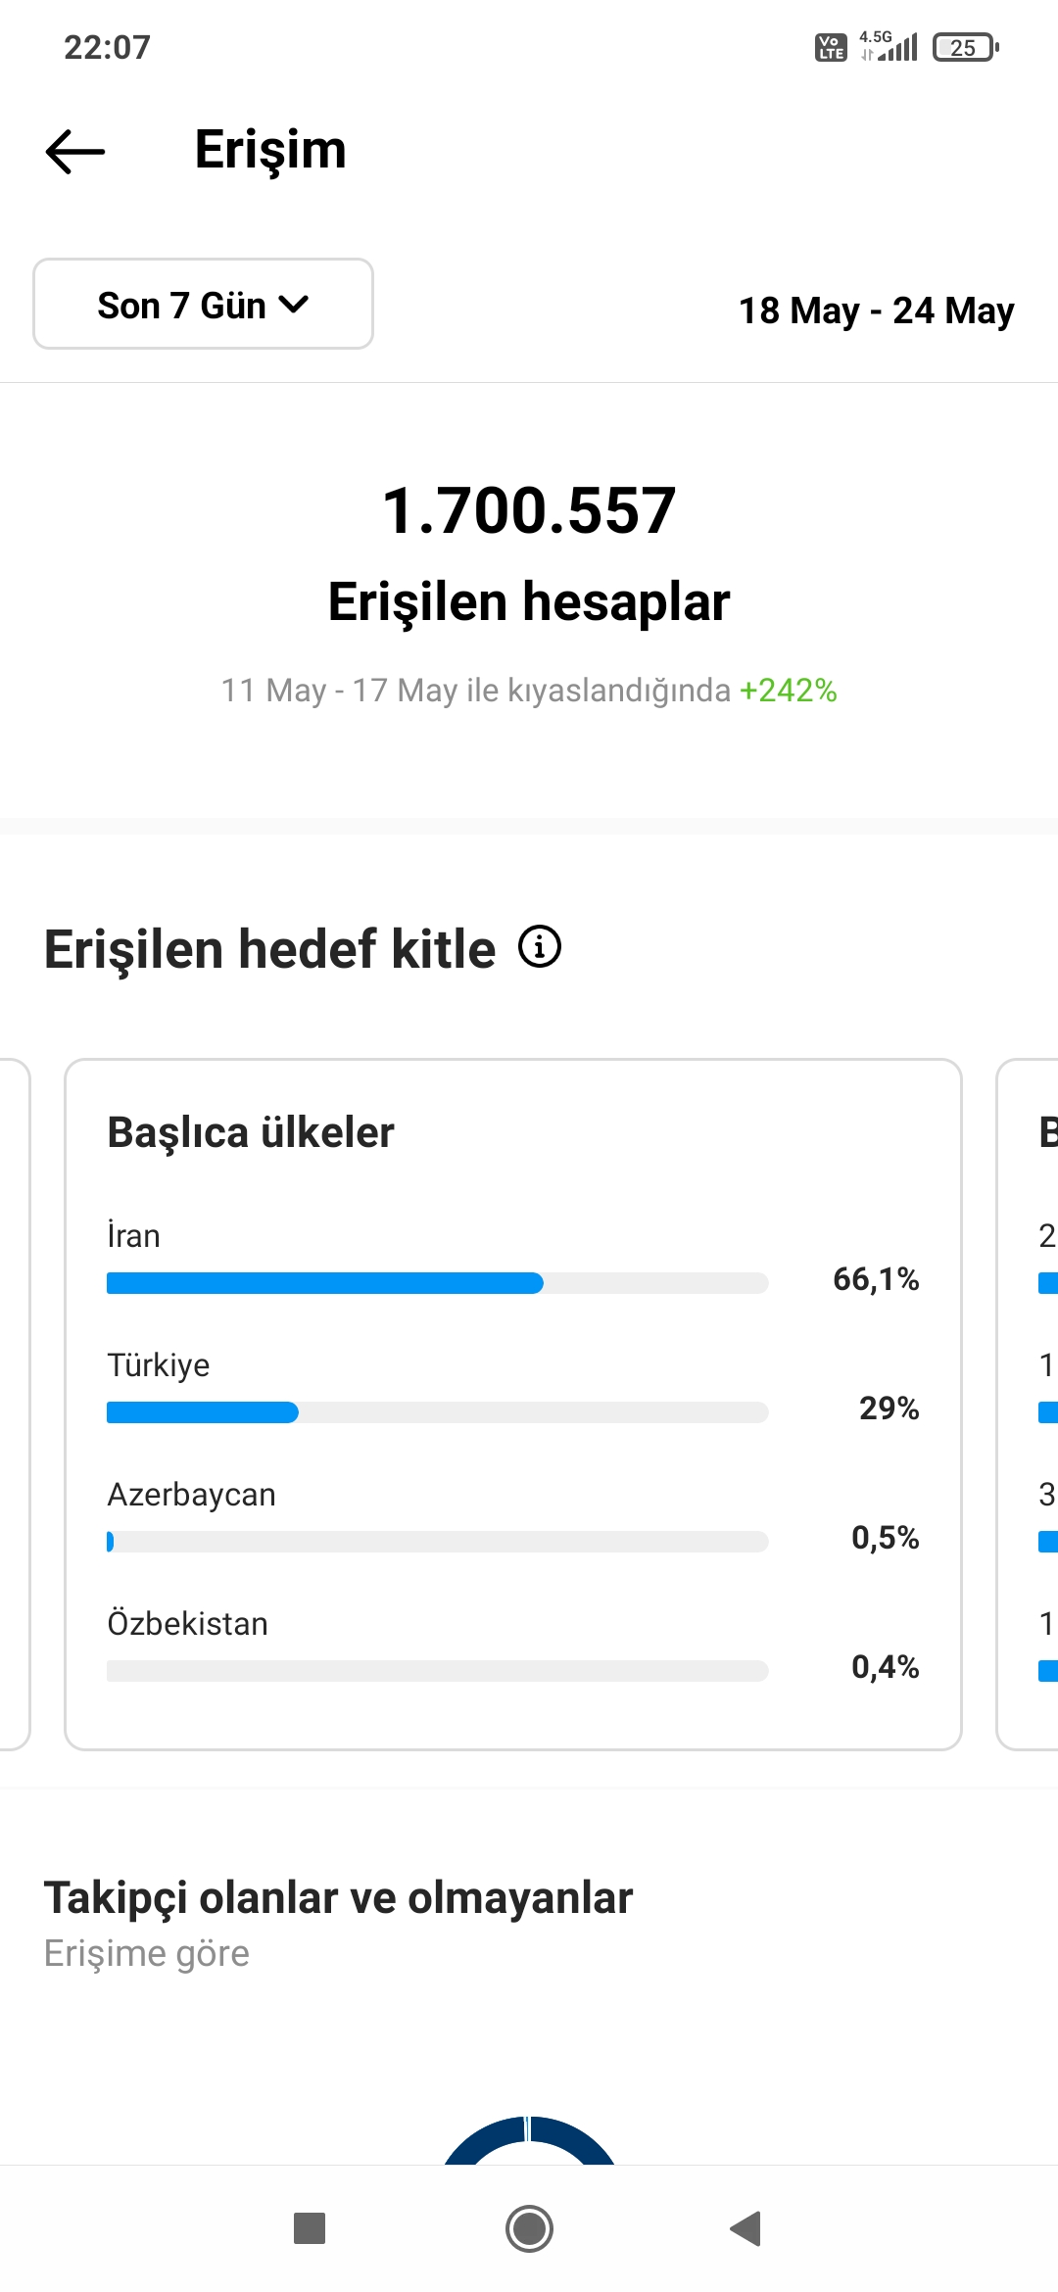Open the Son 7 Gün dropdown
This screenshot has height=2292, width=1058.
click(x=204, y=304)
